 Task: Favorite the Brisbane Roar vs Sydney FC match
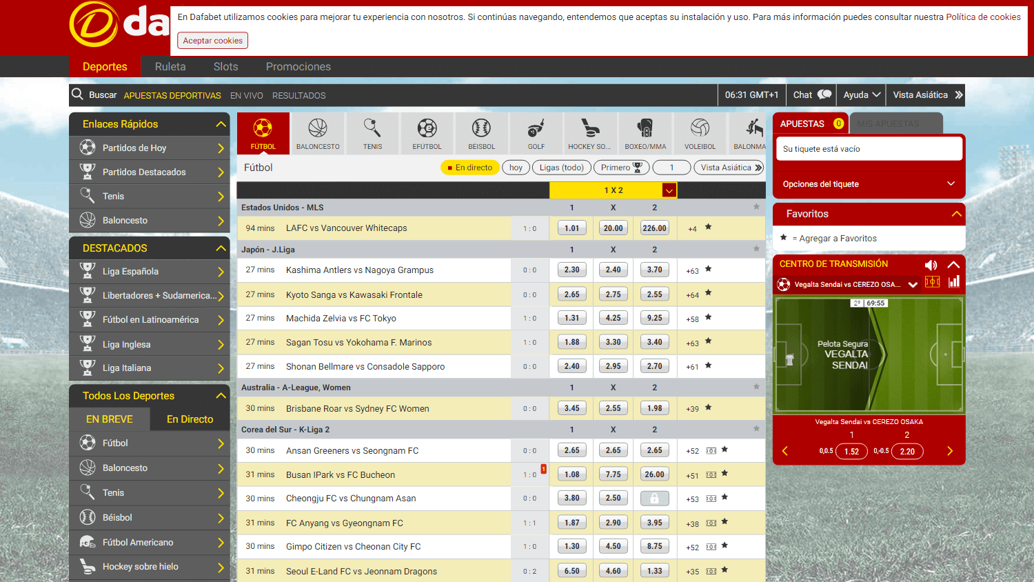[x=708, y=408]
